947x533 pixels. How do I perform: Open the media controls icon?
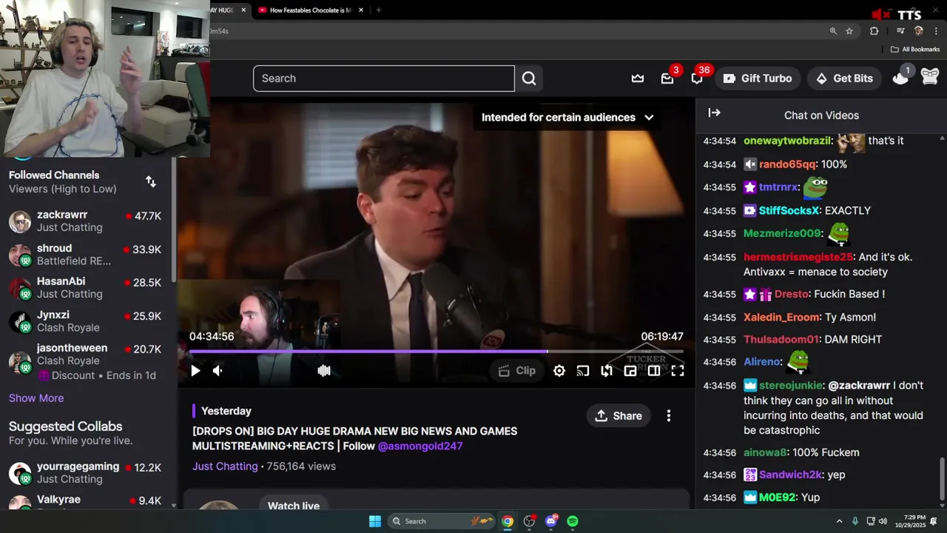(900, 31)
